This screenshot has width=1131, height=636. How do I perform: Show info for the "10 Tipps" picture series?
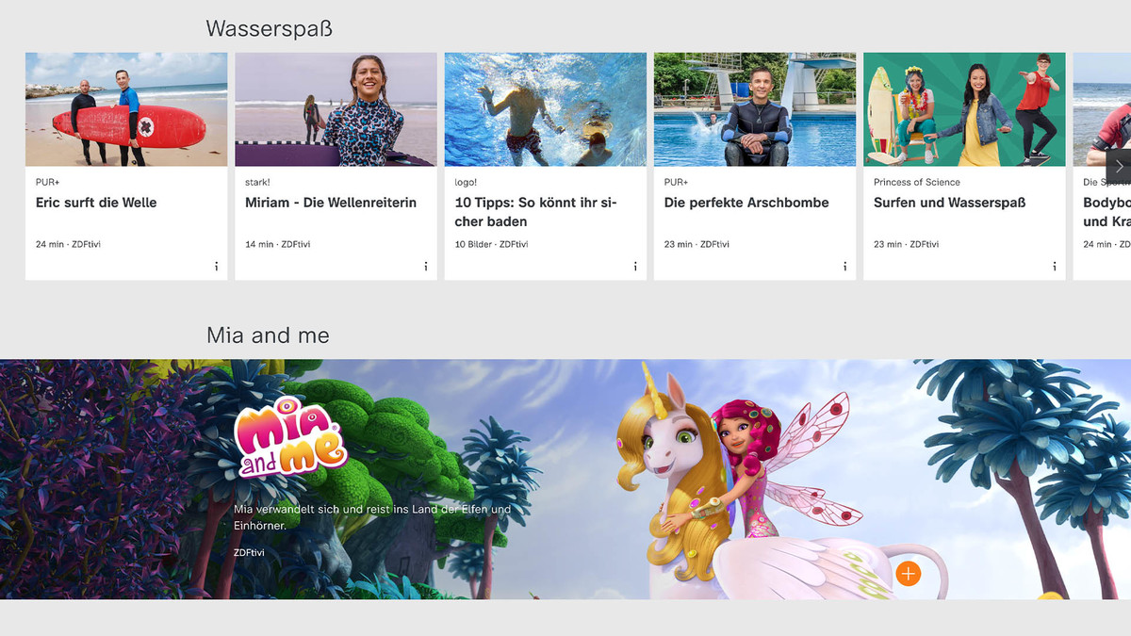pos(635,267)
